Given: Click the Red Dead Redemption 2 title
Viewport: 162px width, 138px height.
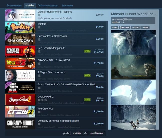Looking at the screenshot, I should [x=51, y=48].
